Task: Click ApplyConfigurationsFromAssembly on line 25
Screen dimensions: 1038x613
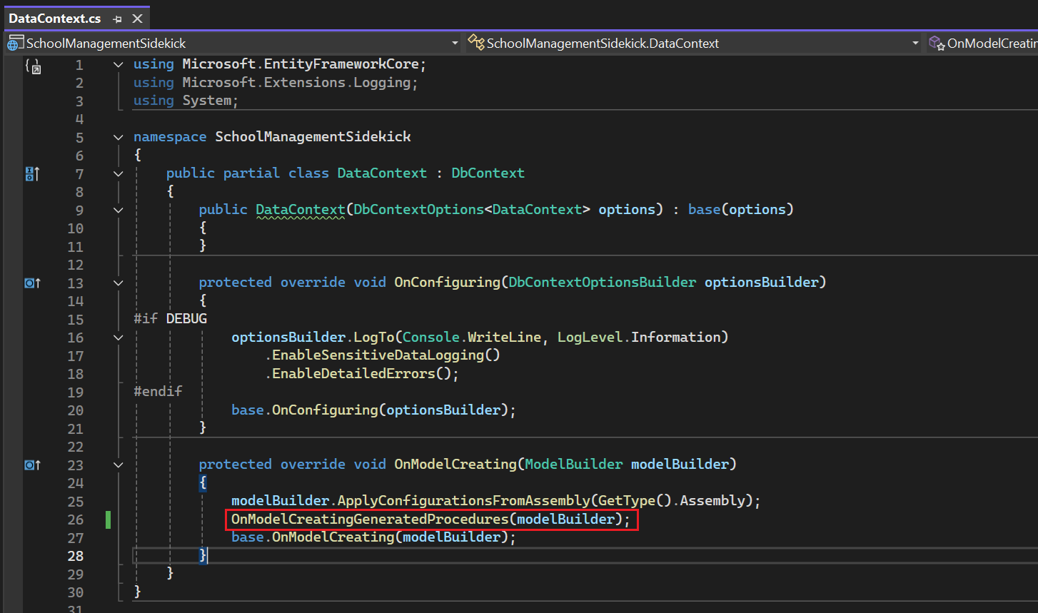Action: [x=463, y=501]
